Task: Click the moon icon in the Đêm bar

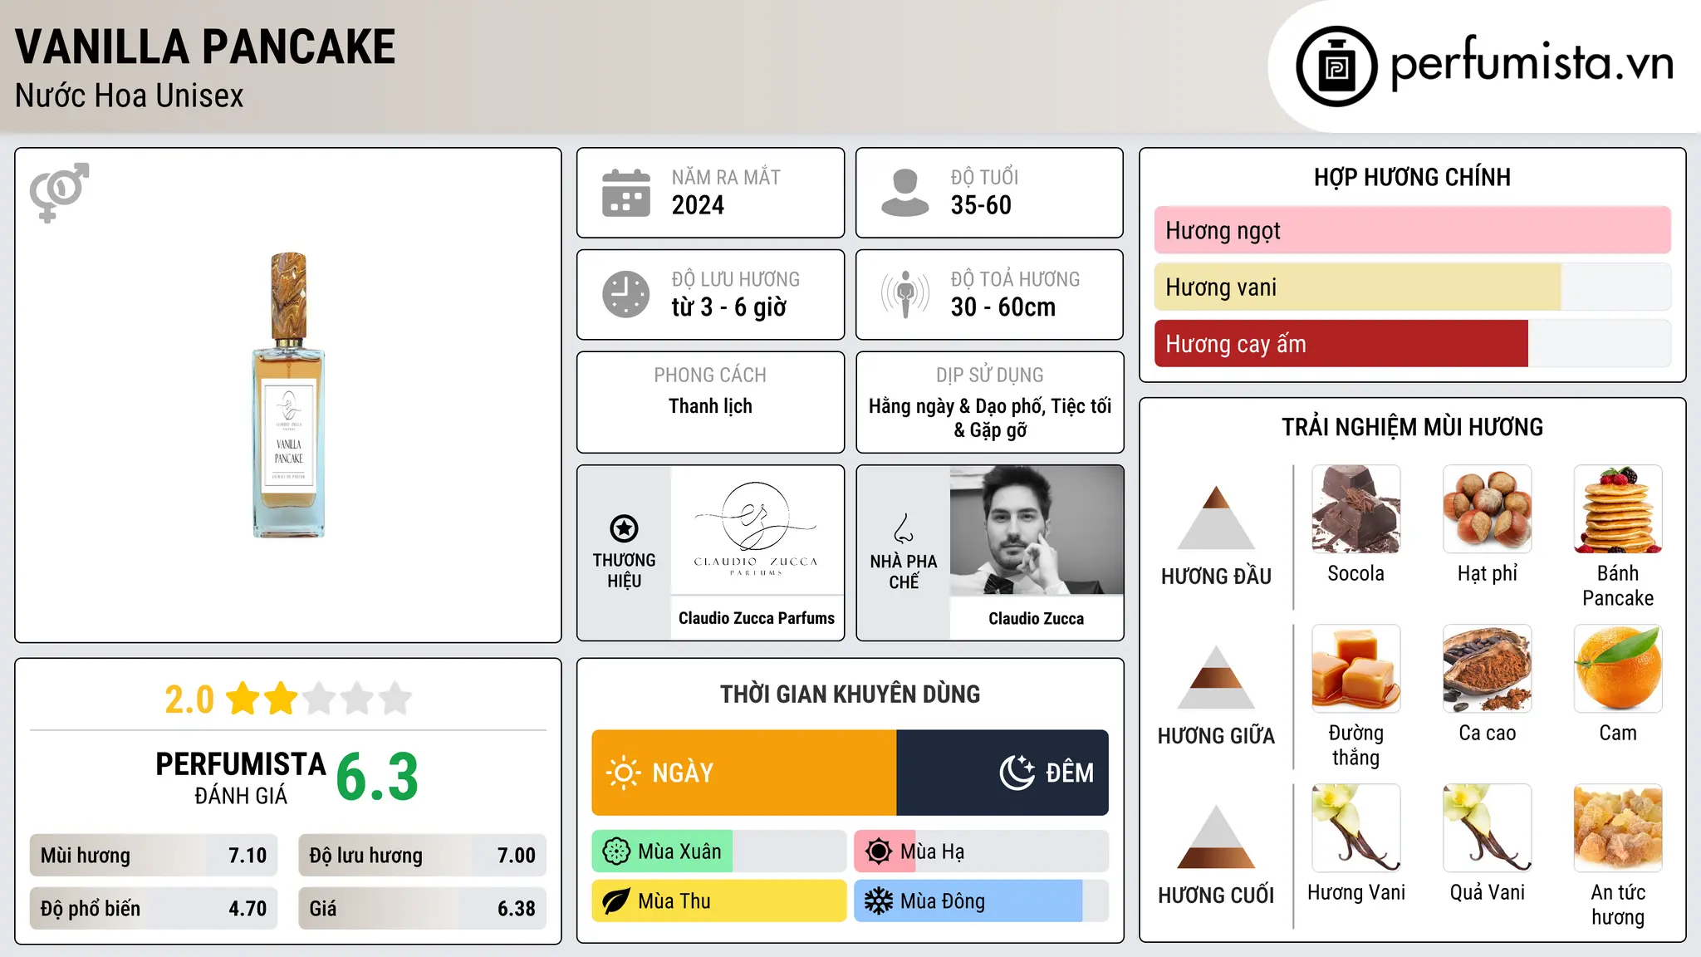Action: pos(1017,773)
